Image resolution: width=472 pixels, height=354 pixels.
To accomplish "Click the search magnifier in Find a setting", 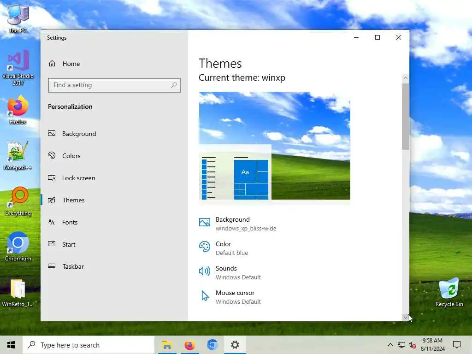I will [x=174, y=85].
